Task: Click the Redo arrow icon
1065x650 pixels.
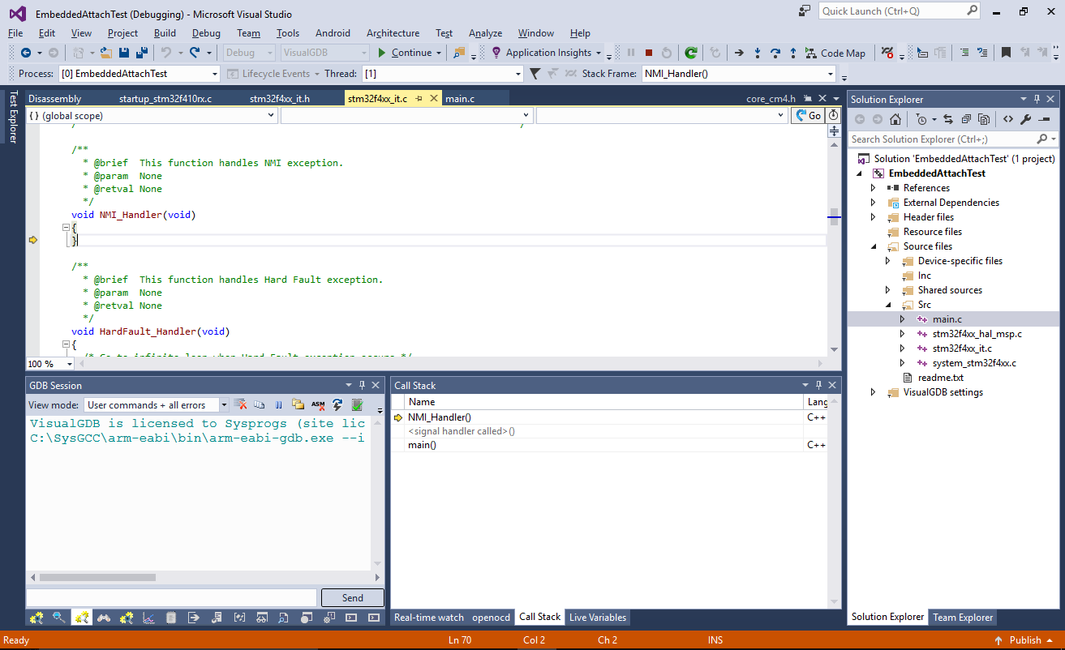Action: (195, 53)
